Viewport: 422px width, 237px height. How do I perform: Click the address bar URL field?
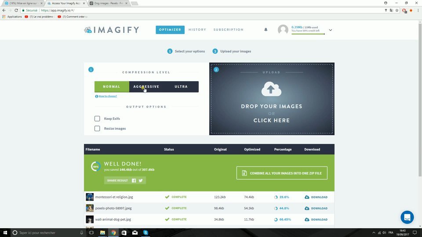point(210,10)
